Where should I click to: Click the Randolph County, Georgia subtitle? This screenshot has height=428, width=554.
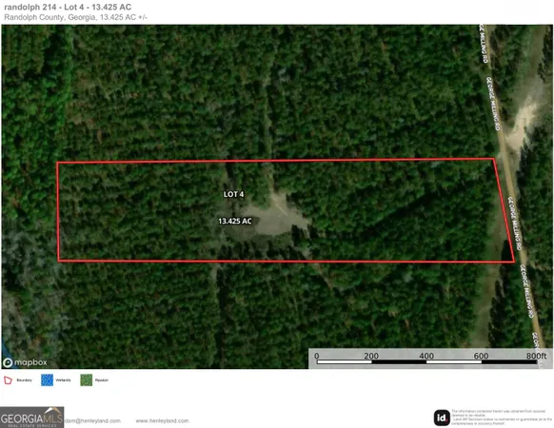click(49, 17)
